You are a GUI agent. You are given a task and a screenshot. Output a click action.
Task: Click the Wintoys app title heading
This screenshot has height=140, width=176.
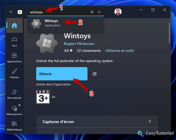pyautogui.click(x=77, y=36)
